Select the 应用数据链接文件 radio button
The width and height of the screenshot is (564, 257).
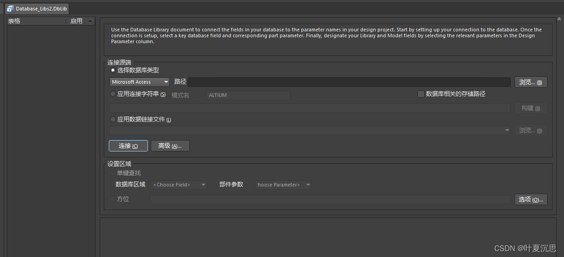(113, 120)
